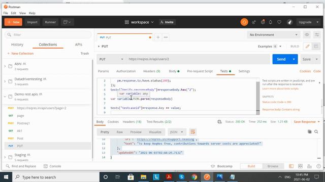Open Chrome from the Windows taskbar
Screen dimensions: 325x182
[x=194, y=177]
